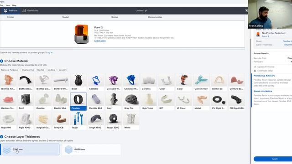Choose 0.050 mm layer thickness
Viewport: 292px width, 164px height.
click(x=91, y=149)
